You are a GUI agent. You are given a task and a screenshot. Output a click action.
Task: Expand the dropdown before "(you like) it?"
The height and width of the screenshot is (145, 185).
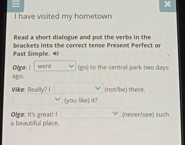pos(38,99)
